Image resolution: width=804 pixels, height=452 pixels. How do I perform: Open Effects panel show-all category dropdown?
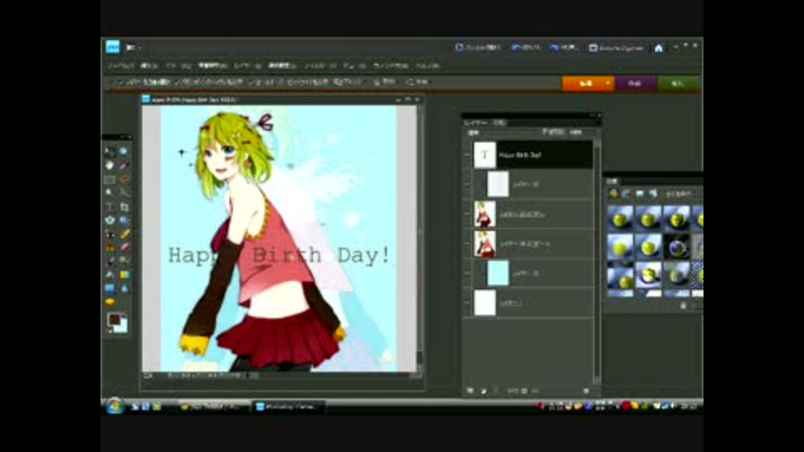pyautogui.click(x=678, y=193)
